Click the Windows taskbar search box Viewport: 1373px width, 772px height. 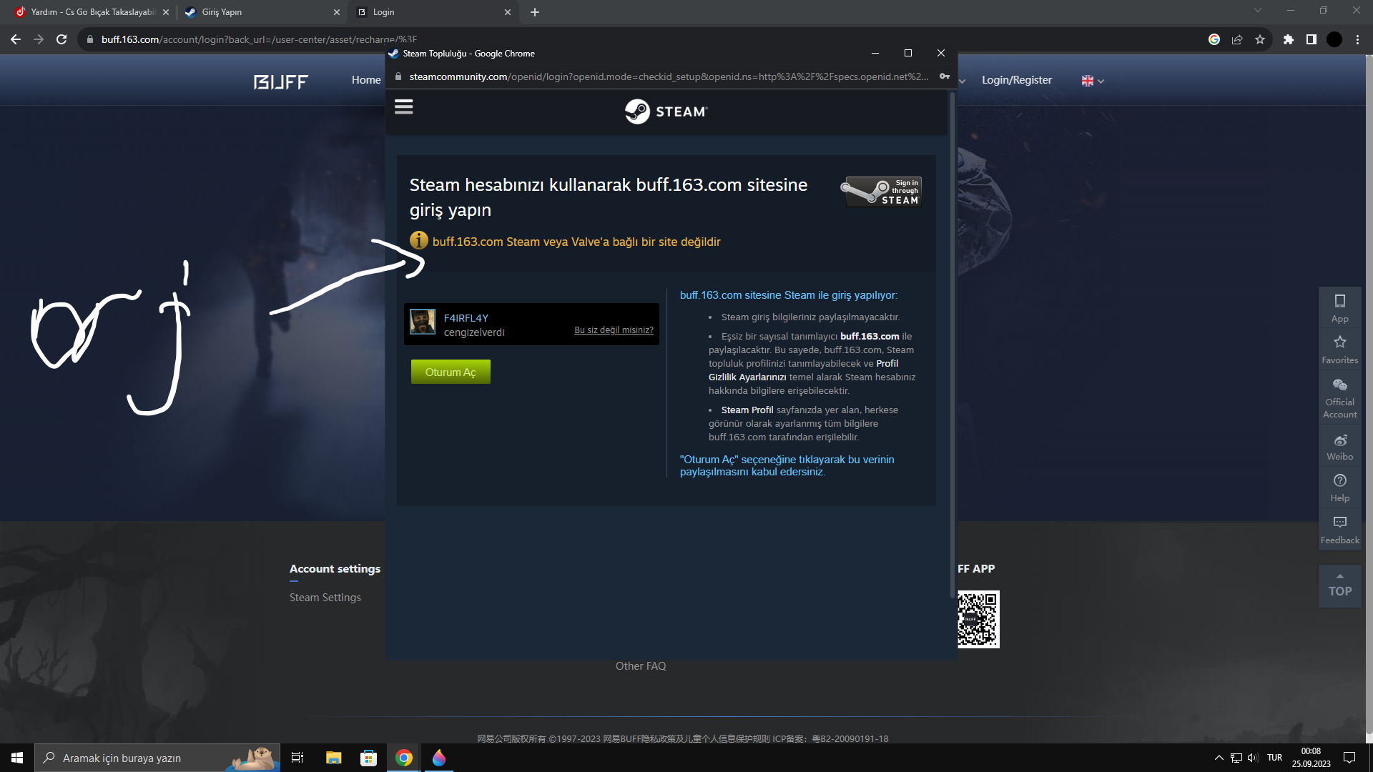tap(157, 758)
